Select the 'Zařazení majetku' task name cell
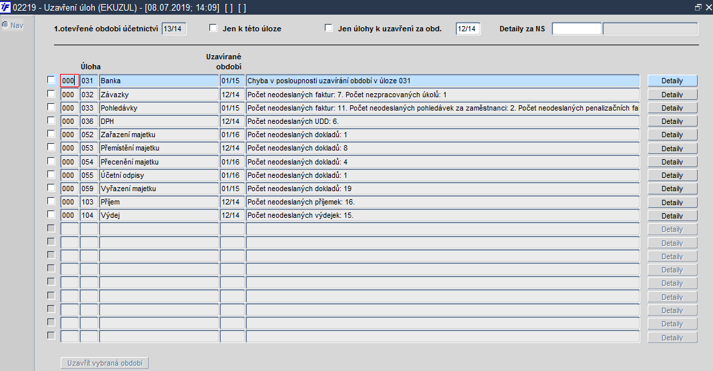Screen dimensions: 713x371 point(159,135)
